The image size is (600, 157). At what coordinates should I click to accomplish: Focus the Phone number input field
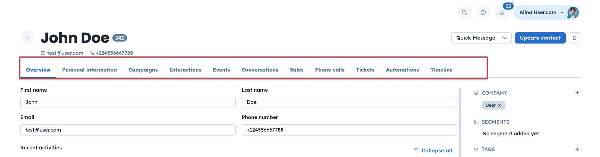pyautogui.click(x=349, y=130)
